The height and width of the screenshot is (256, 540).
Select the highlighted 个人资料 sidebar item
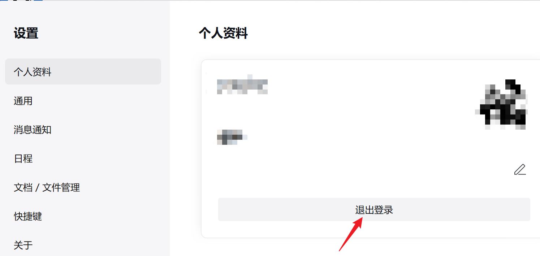pos(83,71)
